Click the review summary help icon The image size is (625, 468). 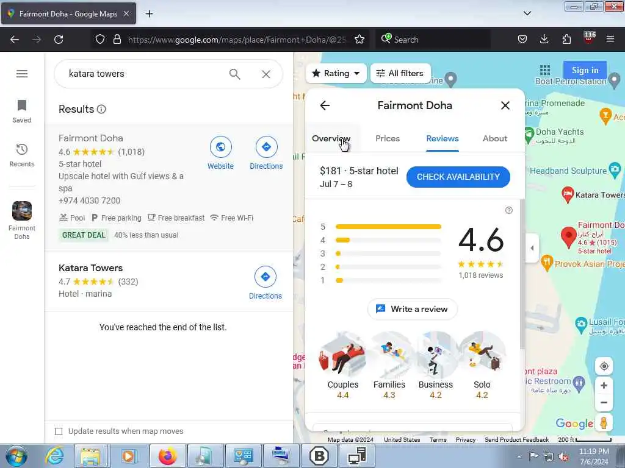[509, 210]
